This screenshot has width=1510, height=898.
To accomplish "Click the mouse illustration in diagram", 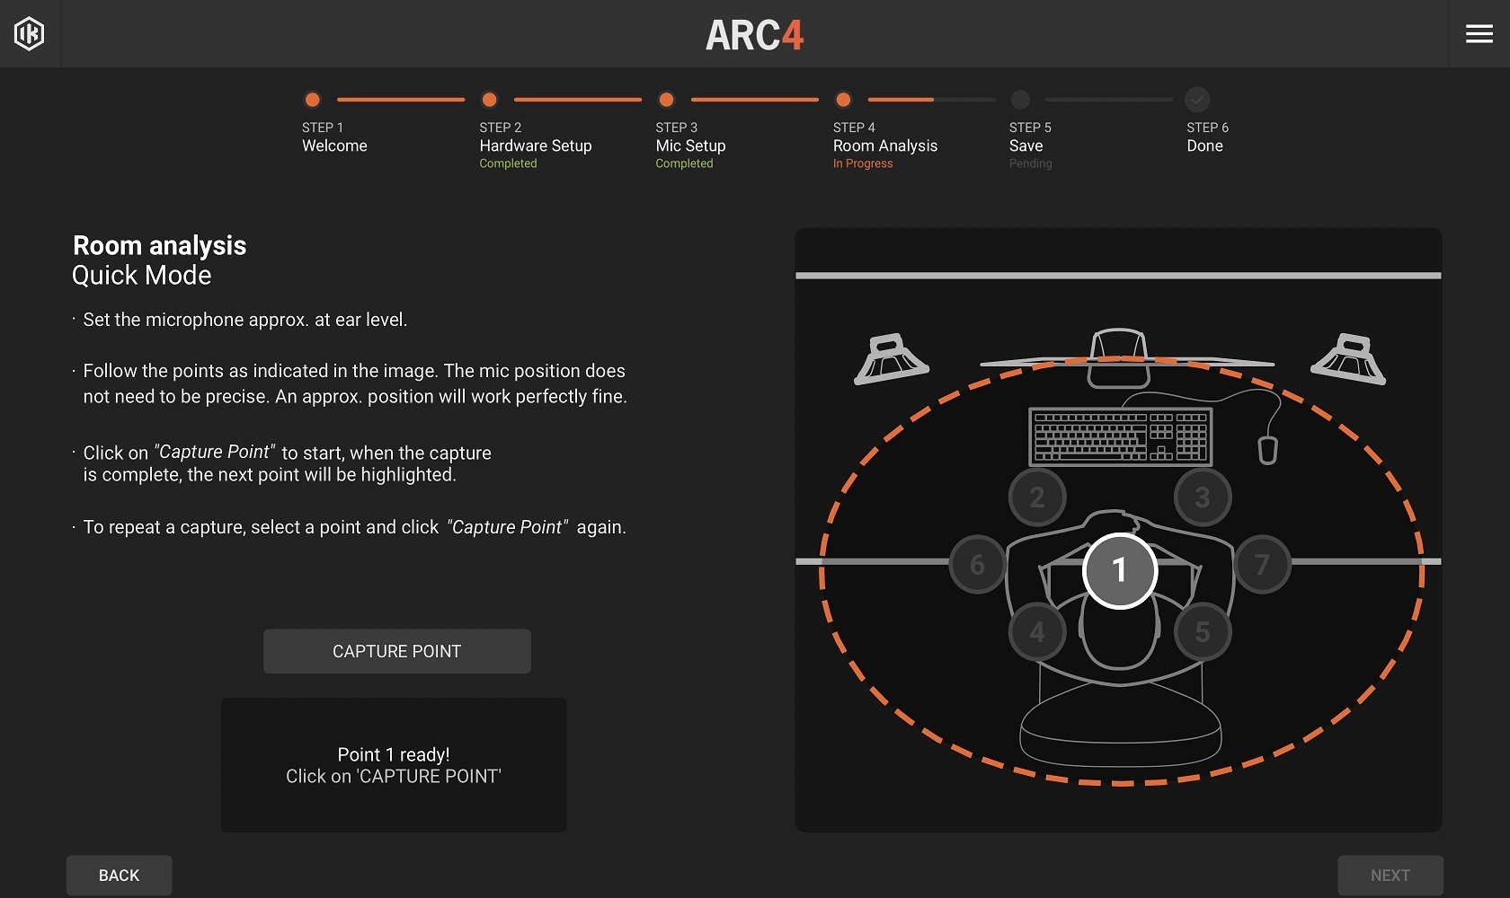I will [1267, 449].
